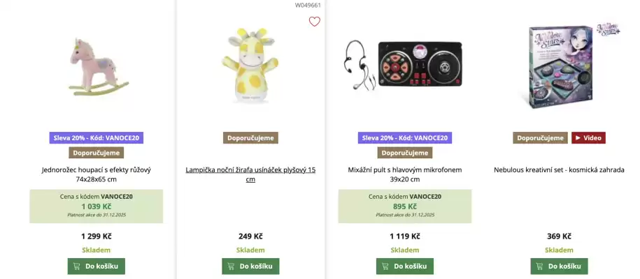Add giraffe night lamp to wishlist heart
This screenshot has height=279, width=640.
315,22
